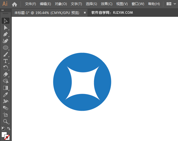
Task: Select the Blend tool
Action: tap(6, 108)
